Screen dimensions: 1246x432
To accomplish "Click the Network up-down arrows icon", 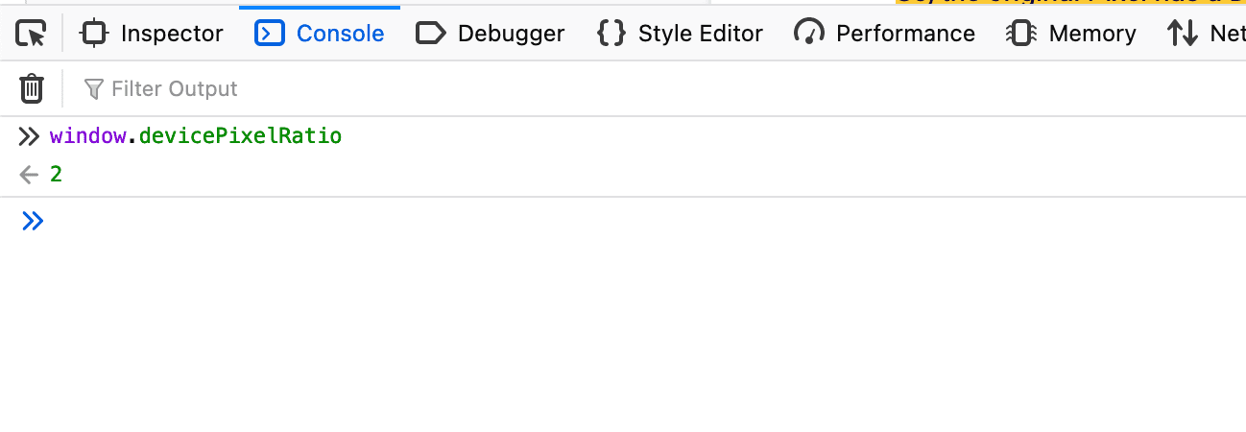I will click(x=1183, y=35).
